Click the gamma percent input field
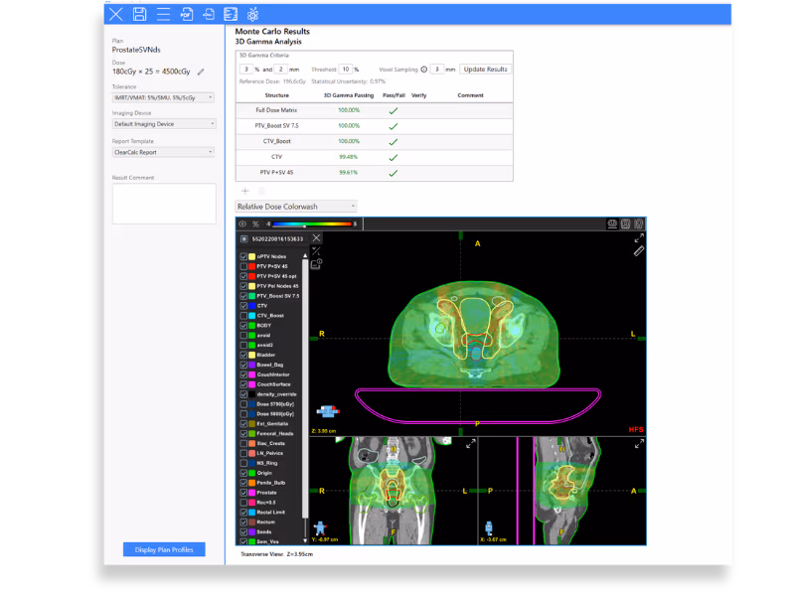The image size is (795, 596). click(x=246, y=70)
